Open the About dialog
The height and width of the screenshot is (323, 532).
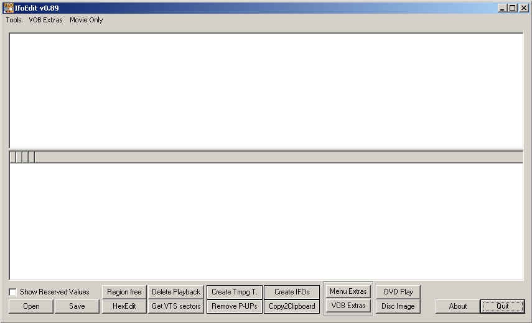458,306
